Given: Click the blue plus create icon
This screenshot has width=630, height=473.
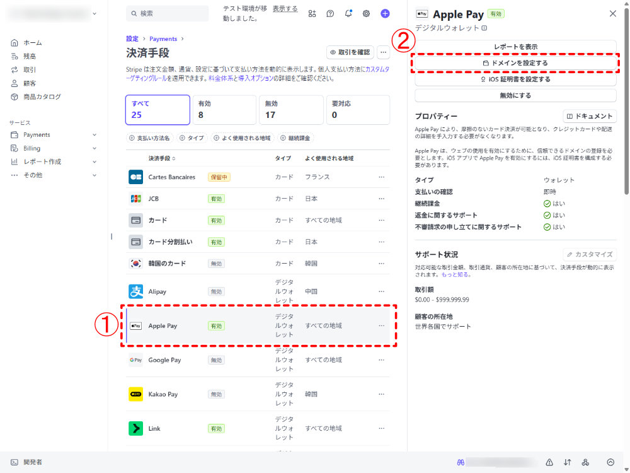Looking at the screenshot, I should [385, 13].
